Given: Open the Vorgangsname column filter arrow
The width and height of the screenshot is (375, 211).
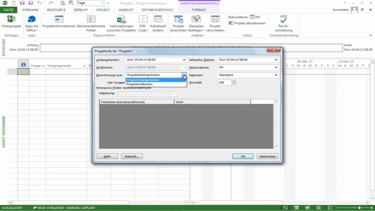Looking at the screenshot, I should pyautogui.click(x=84, y=66).
